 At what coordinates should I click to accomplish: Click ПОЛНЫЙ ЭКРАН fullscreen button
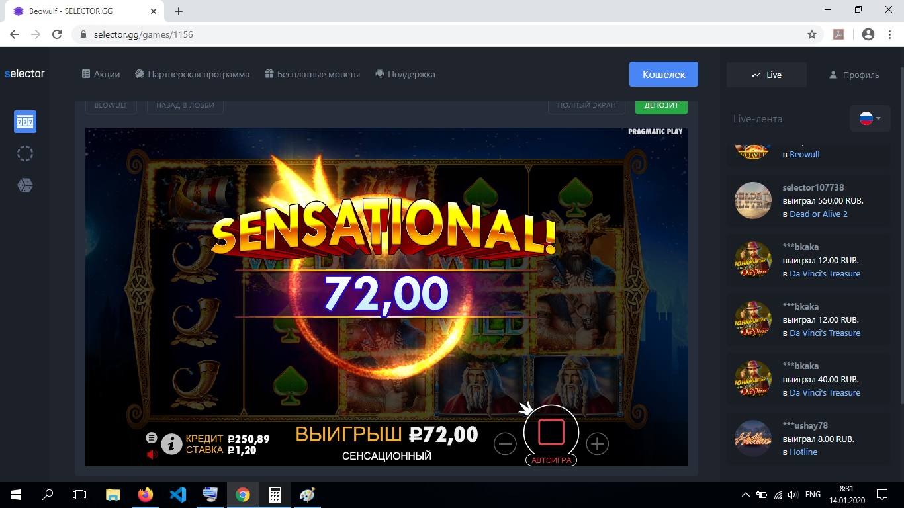tap(586, 106)
